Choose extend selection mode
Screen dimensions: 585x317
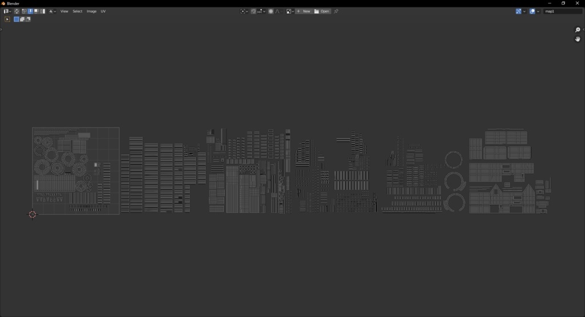pos(22,19)
